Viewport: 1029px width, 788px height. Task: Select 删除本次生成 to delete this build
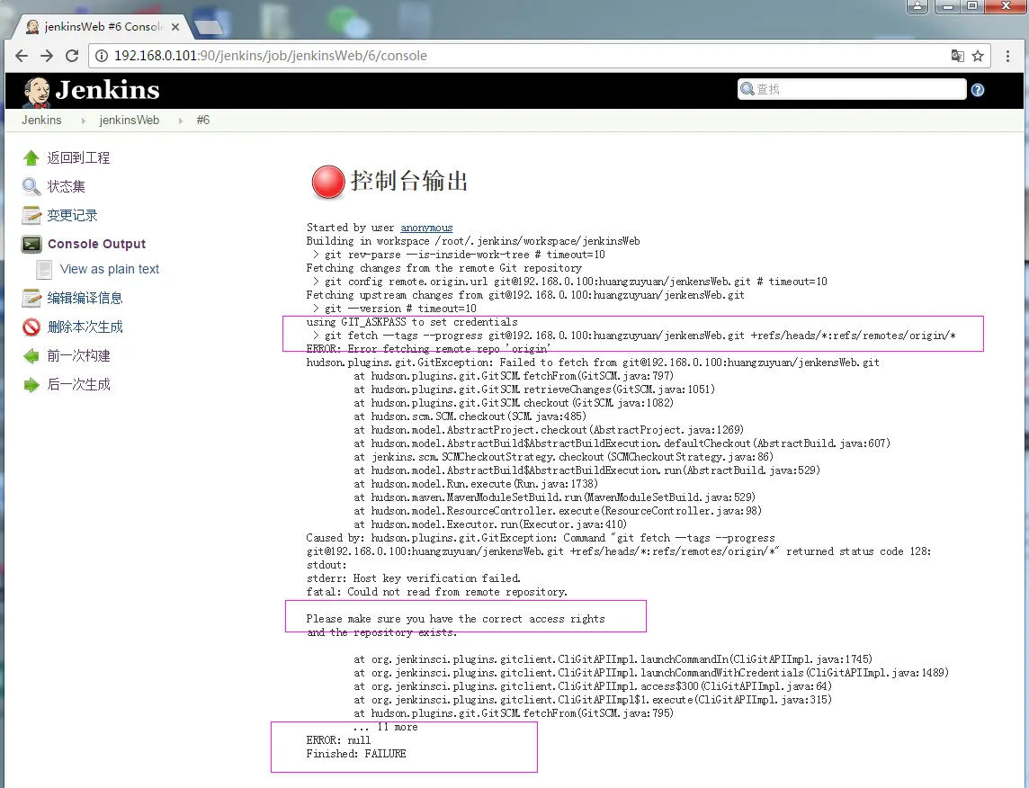[85, 327]
